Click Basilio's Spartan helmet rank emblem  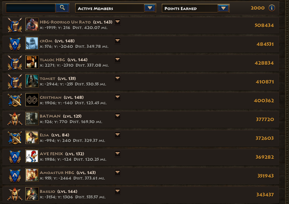click(15, 194)
